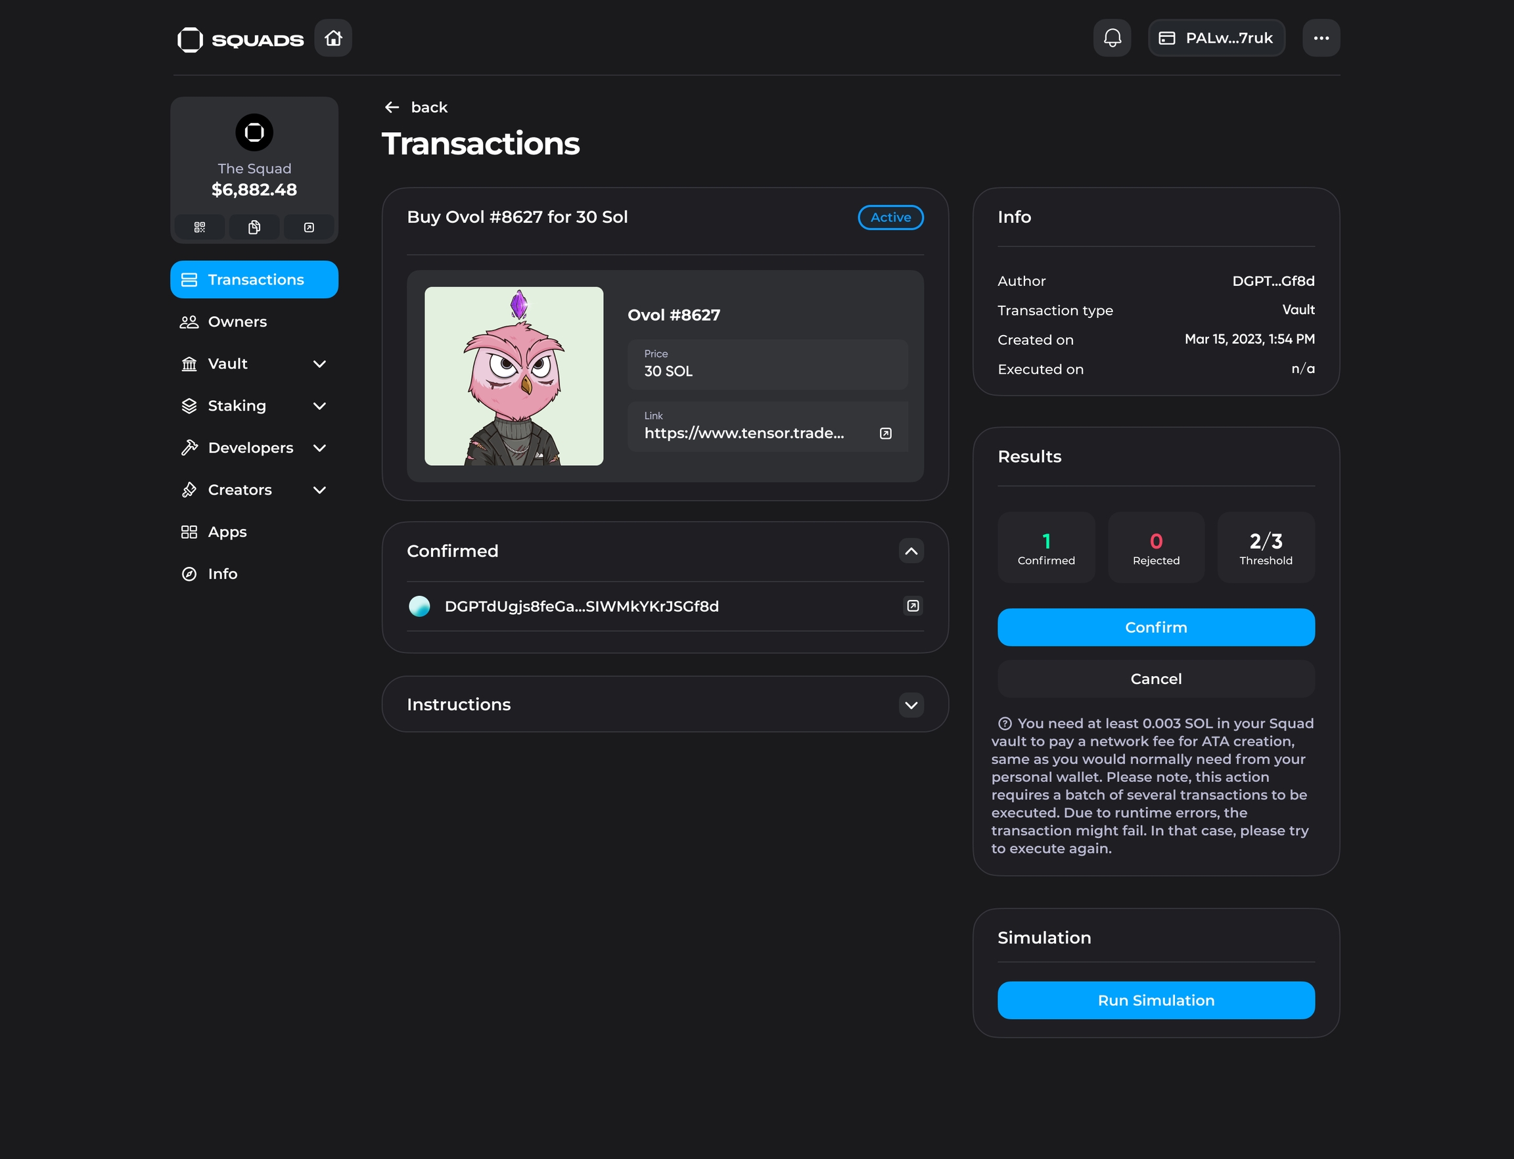The width and height of the screenshot is (1514, 1159).
Task: Show the squad QR code icon
Action: click(x=199, y=227)
